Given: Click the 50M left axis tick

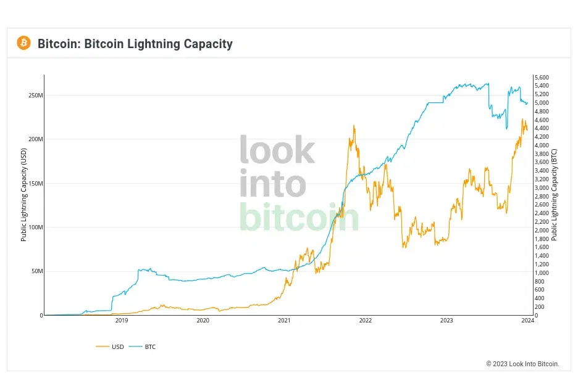Looking at the screenshot, I should (37, 271).
